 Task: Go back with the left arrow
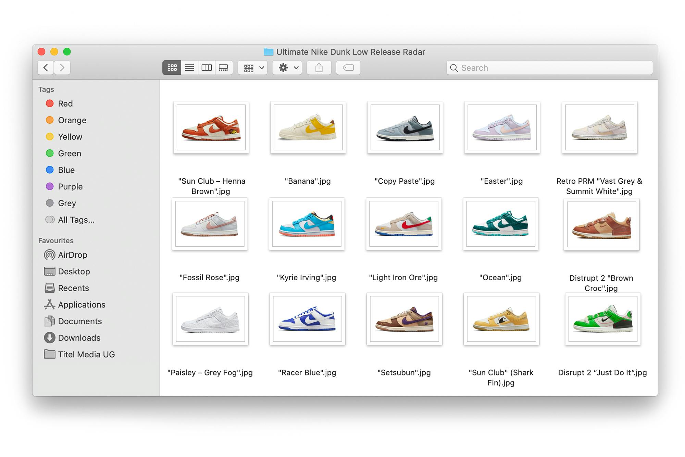(46, 68)
